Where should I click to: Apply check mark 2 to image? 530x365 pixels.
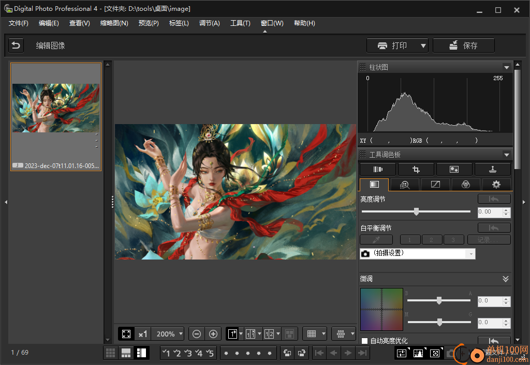(177, 353)
